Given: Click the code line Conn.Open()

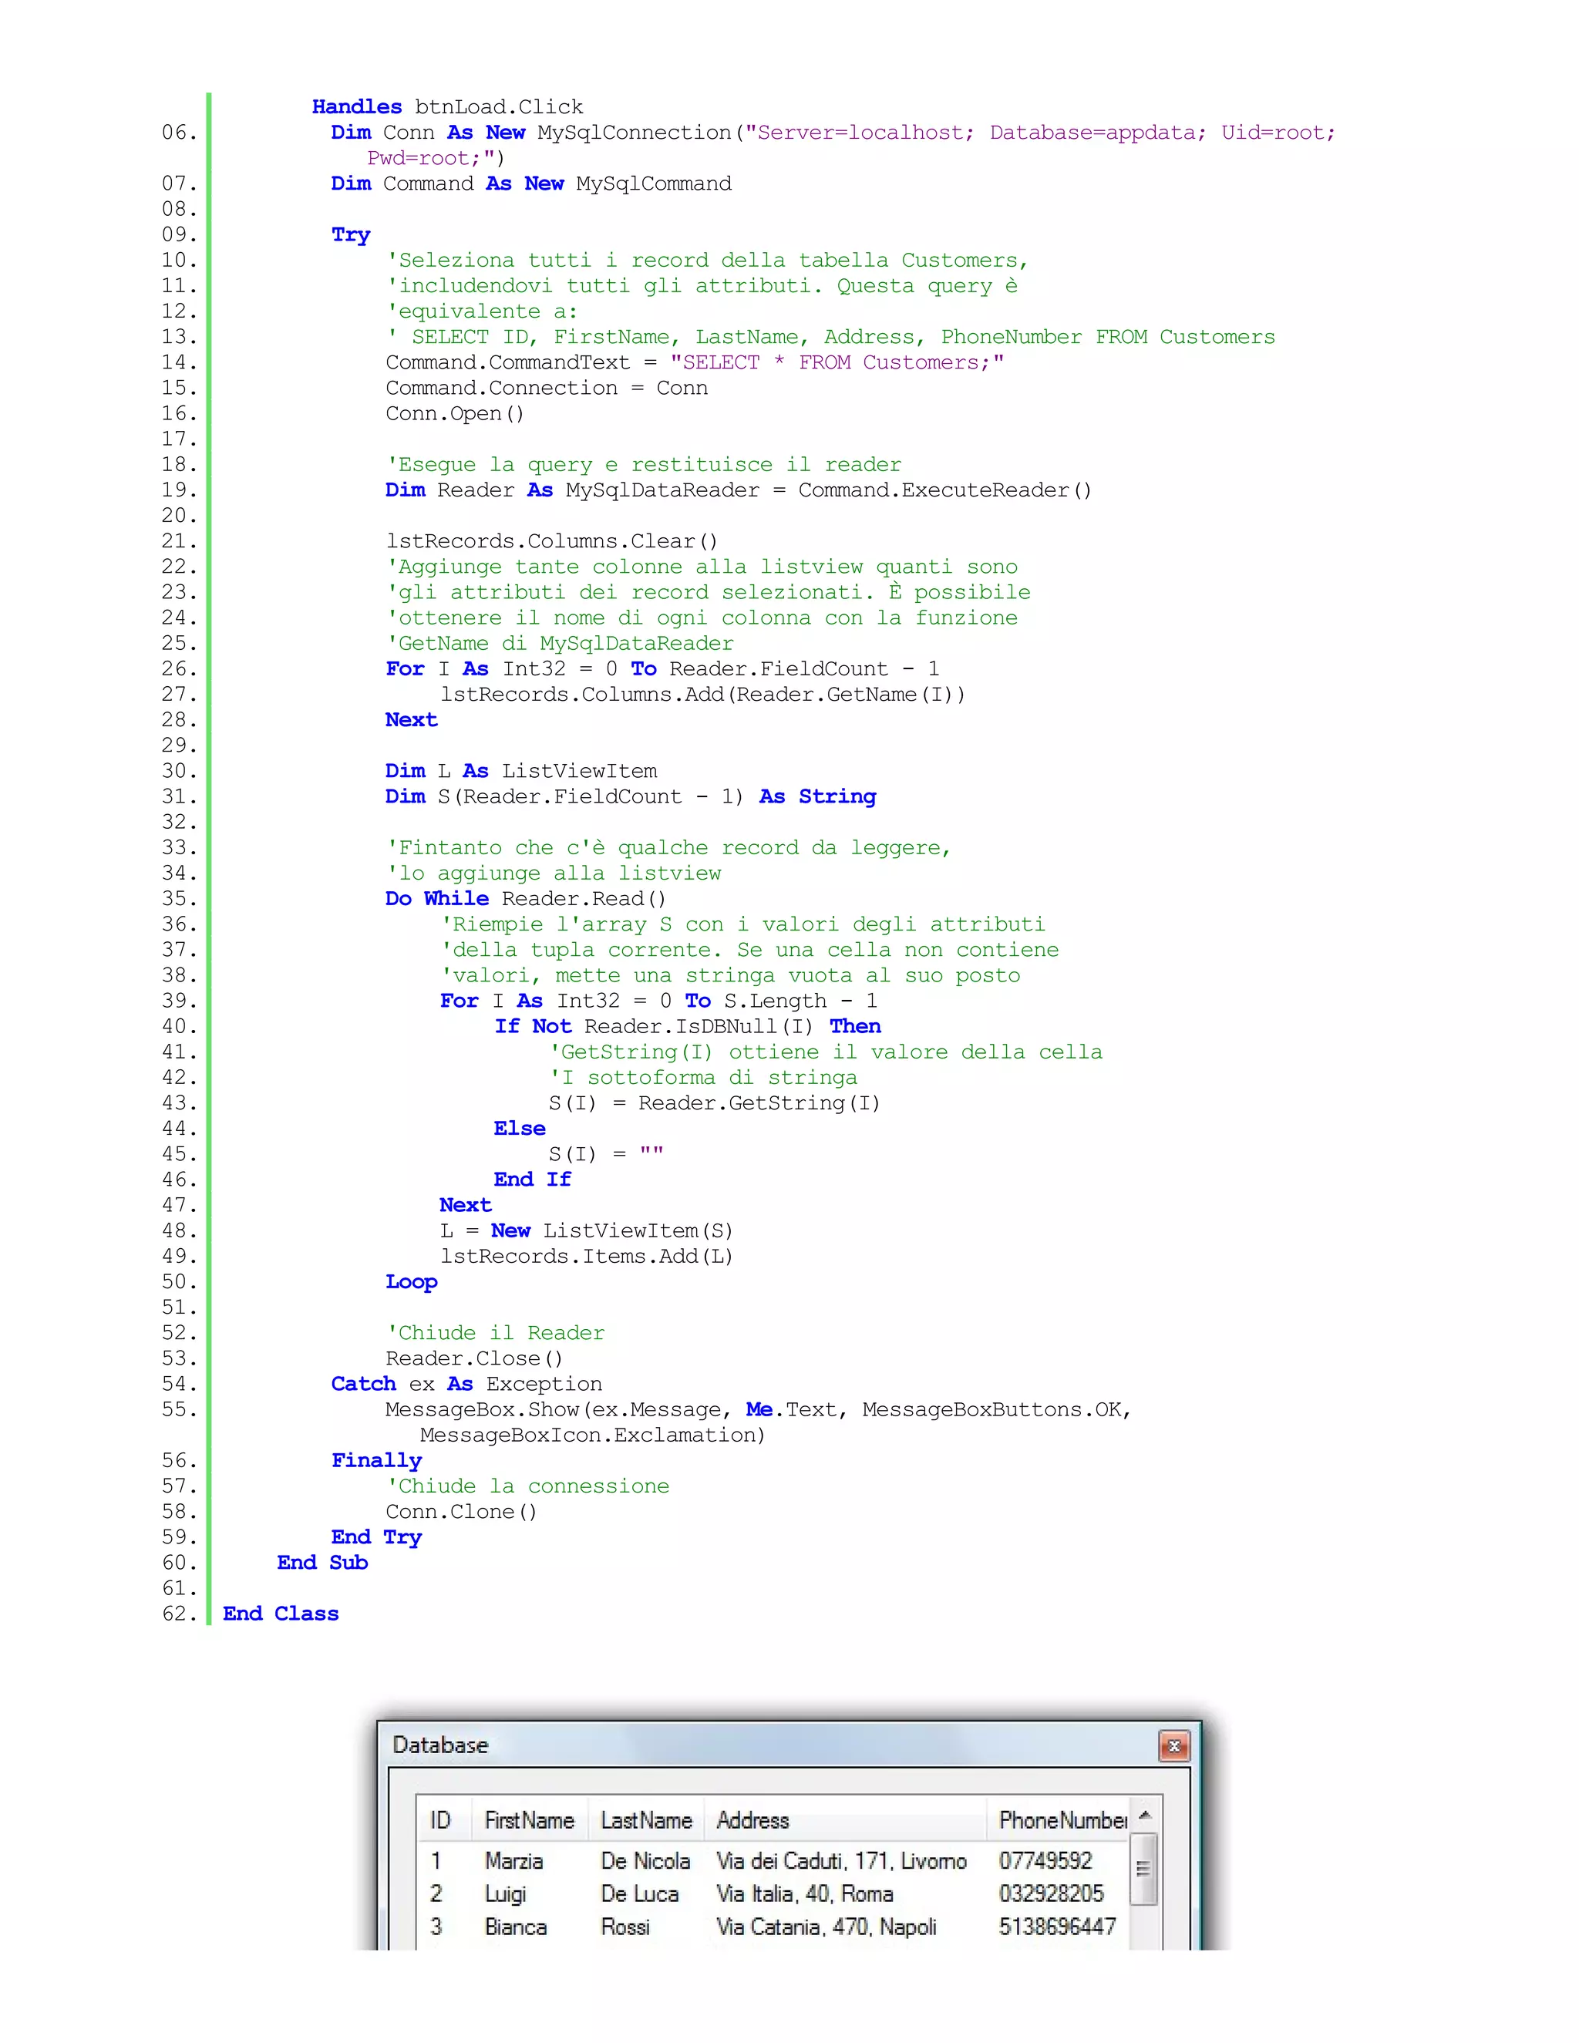Looking at the screenshot, I should click(455, 413).
